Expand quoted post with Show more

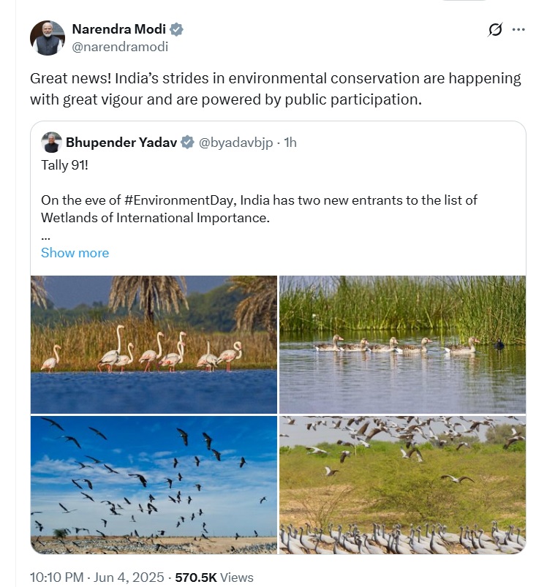tap(75, 253)
